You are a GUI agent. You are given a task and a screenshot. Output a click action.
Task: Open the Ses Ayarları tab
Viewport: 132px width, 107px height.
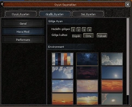(x=88, y=14)
